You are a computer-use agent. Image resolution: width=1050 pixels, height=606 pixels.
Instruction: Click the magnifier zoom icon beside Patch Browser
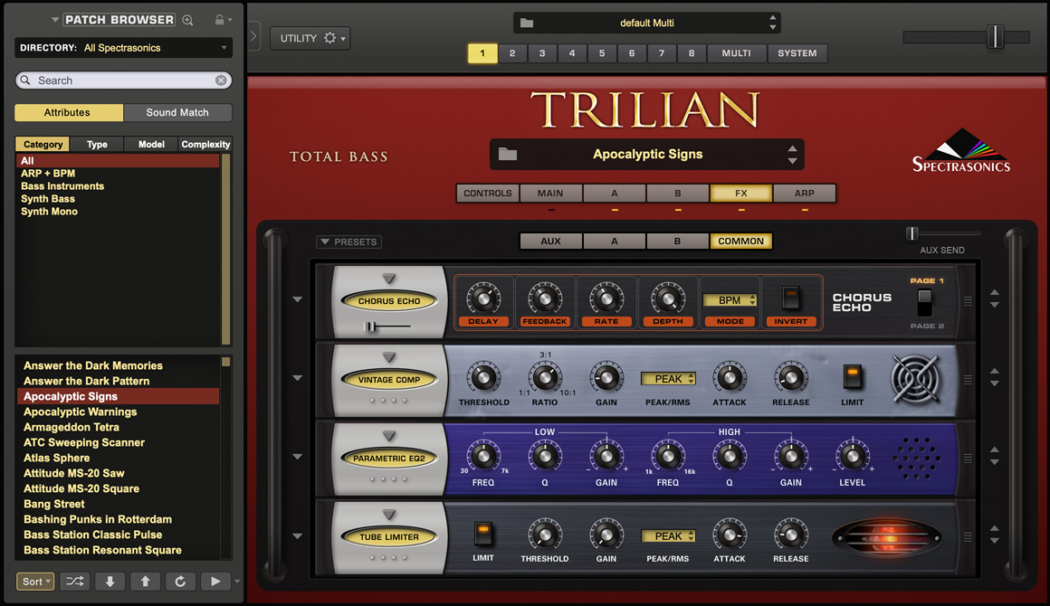click(x=186, y=18)
